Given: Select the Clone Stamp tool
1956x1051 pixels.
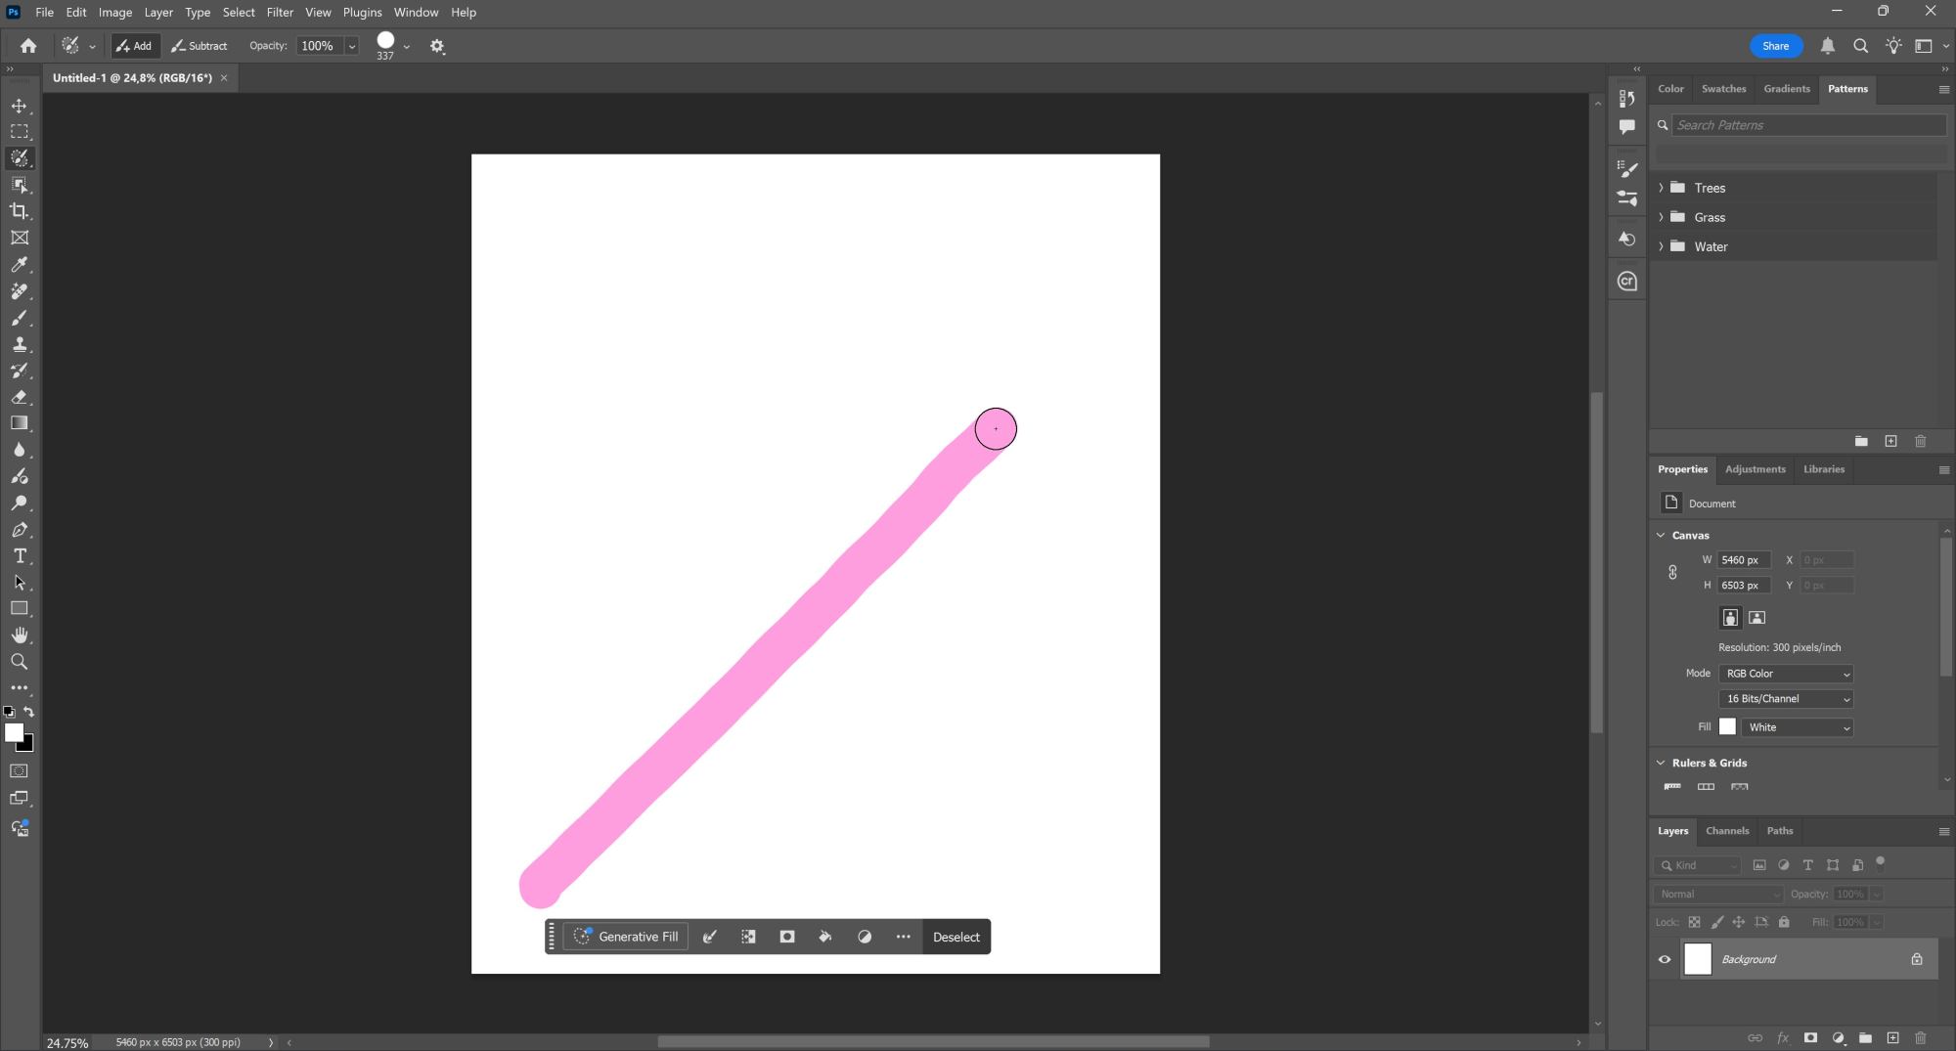Looking at the screenshot, I should coord(20,344).
